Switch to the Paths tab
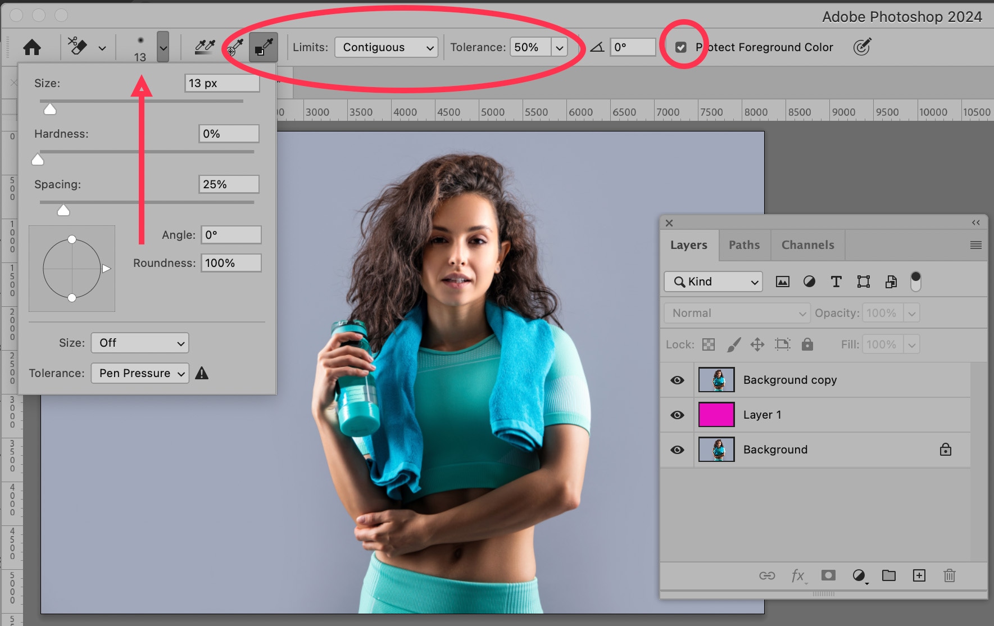The width and height of the screenshot is (994, 626). [x=744, y=245]
